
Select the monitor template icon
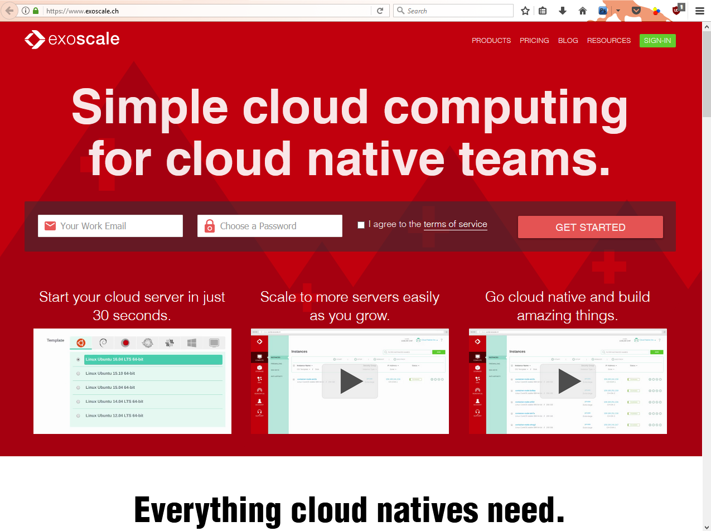coord(214,343)
